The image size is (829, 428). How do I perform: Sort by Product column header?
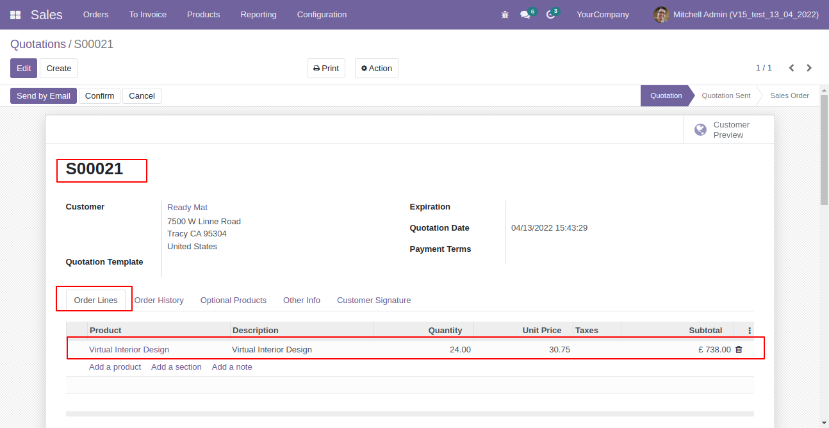(159, 331)
